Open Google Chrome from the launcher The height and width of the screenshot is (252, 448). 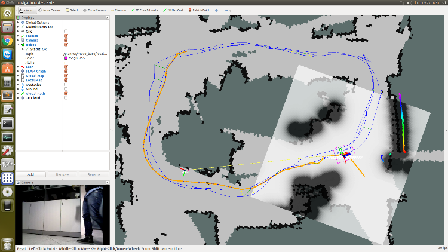pyautogui.click(x=7, y=41)
